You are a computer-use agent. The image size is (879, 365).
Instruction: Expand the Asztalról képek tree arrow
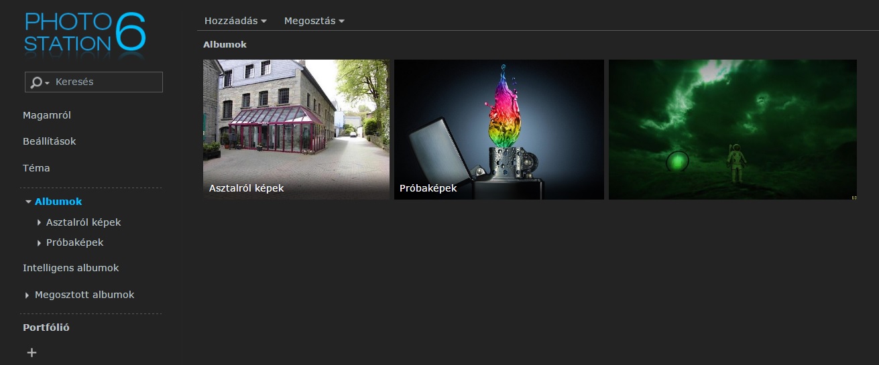[39, 222]
